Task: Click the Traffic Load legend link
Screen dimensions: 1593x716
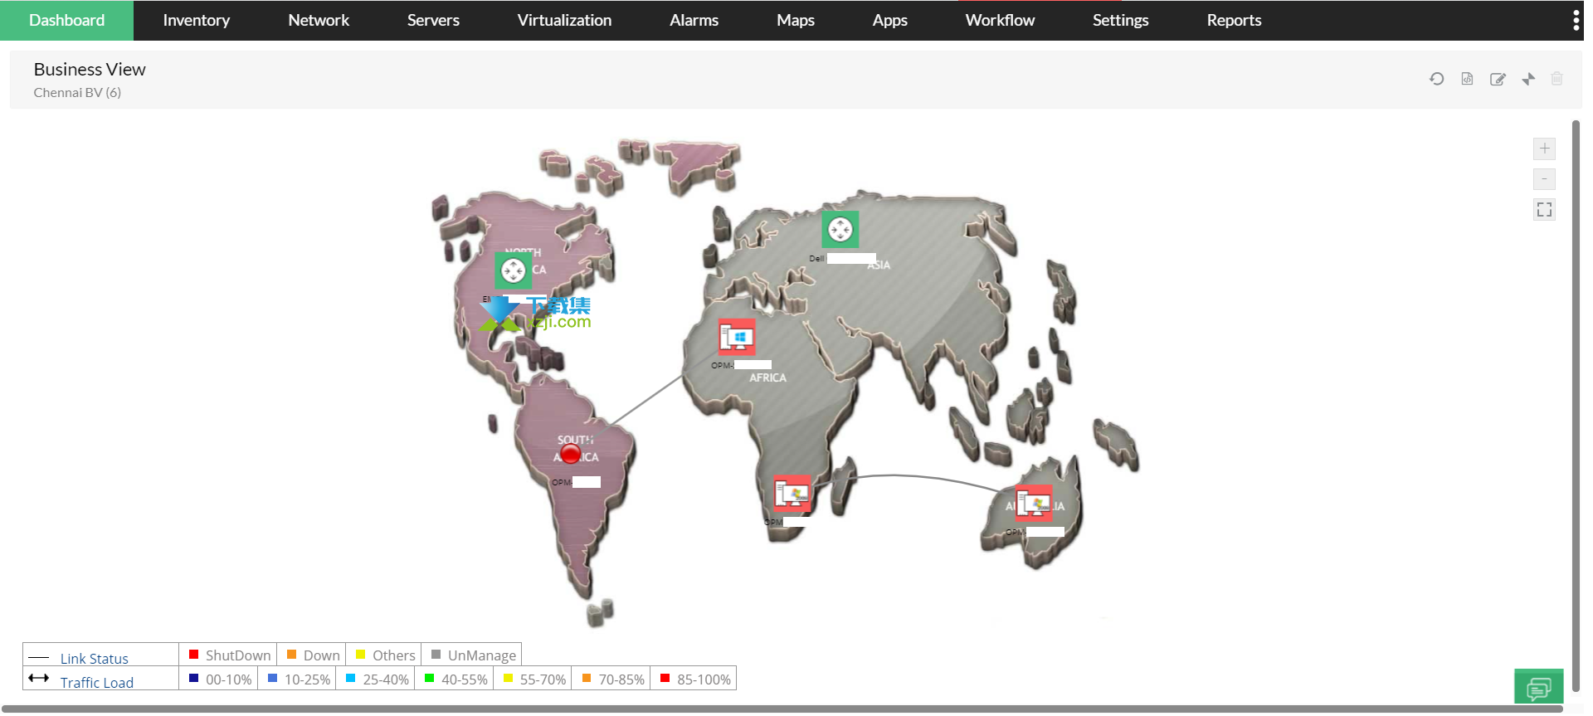Action: tap(96, 682)
